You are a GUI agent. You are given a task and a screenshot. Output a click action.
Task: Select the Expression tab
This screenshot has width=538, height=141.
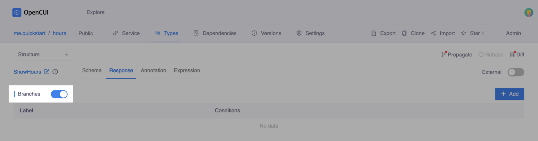tap(187, 70)
